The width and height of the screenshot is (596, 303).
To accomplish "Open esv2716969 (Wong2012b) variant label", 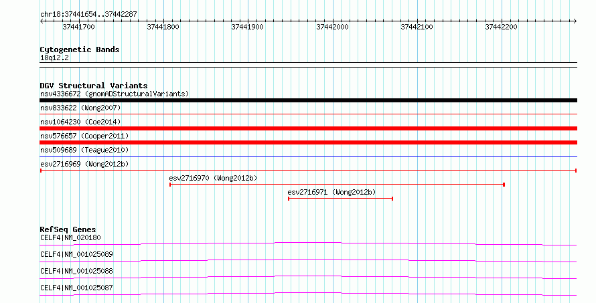I will click(x=84, y=164).
